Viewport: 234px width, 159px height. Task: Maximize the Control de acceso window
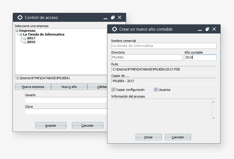[x=113, y=17]
